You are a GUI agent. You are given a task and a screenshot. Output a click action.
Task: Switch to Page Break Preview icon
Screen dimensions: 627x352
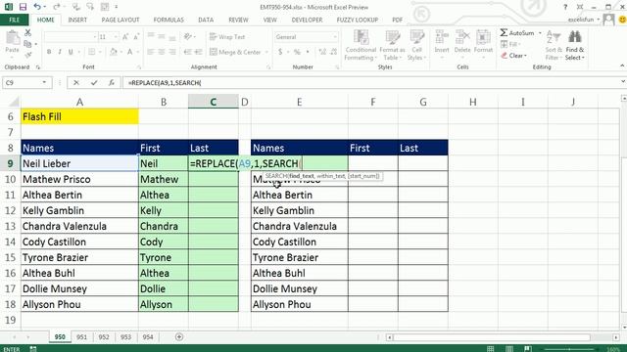(527, 349)
